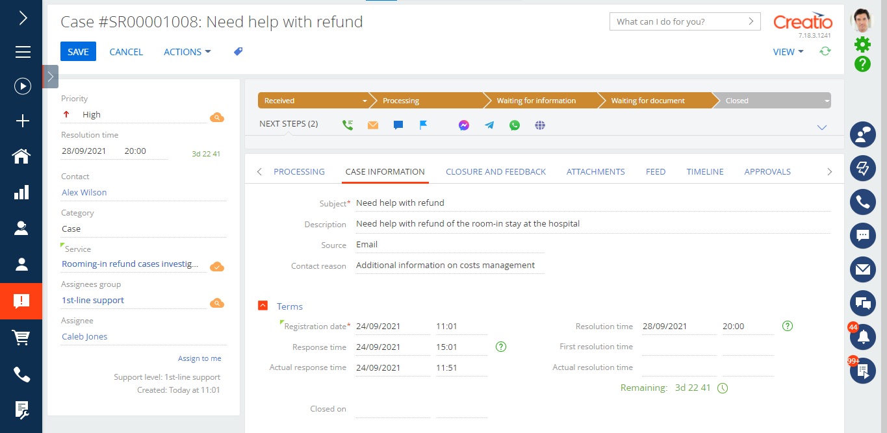Open the View dropdown near top right
887x433 pixels.
pos(787,51)
